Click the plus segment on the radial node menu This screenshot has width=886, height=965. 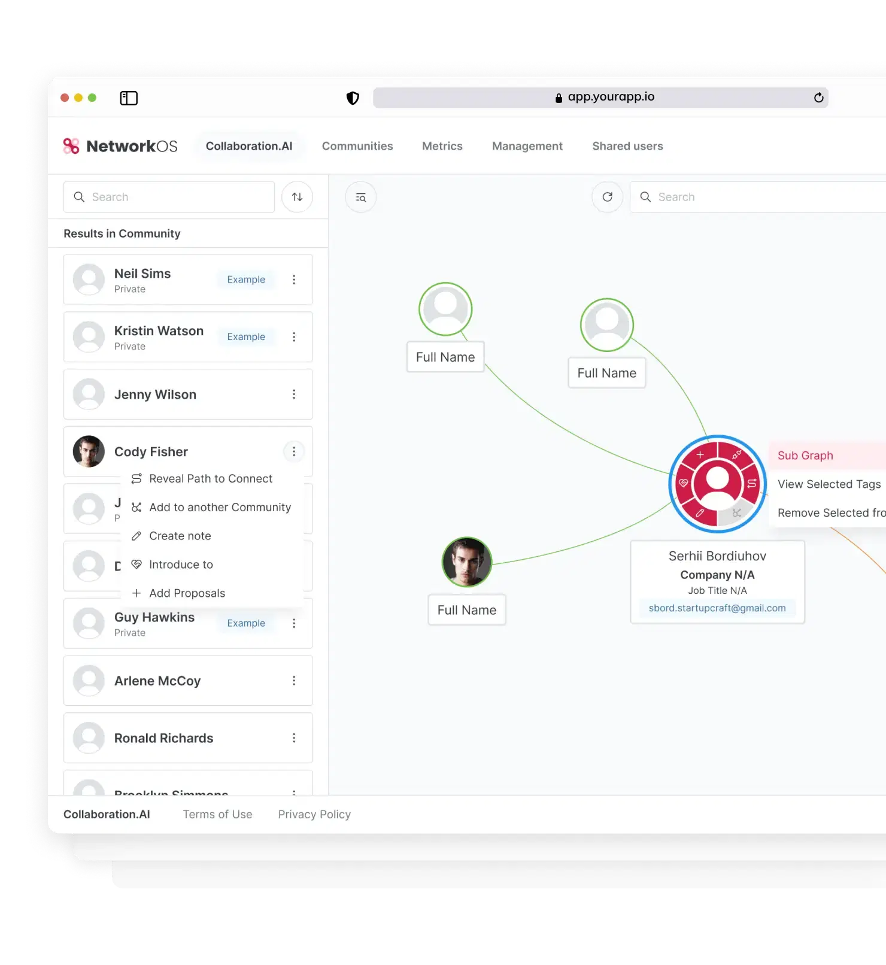pyautogui.click(x=699, y=455)
